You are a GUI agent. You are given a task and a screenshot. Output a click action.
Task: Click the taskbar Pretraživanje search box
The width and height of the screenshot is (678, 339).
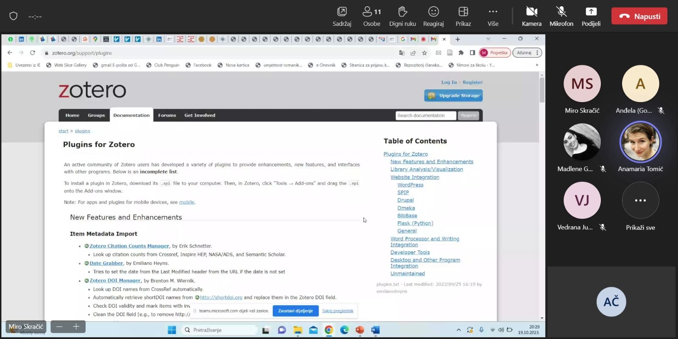pyautogui.click(x=219, y=330)
